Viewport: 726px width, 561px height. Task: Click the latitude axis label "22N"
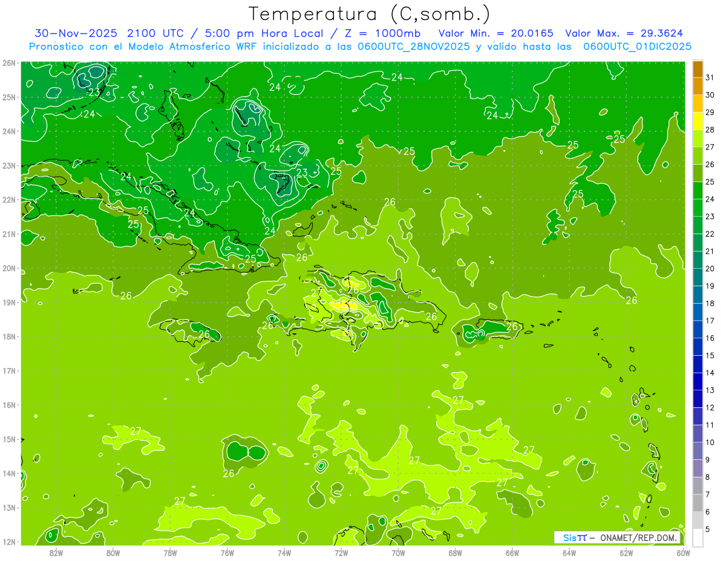[x=9, y=200]
